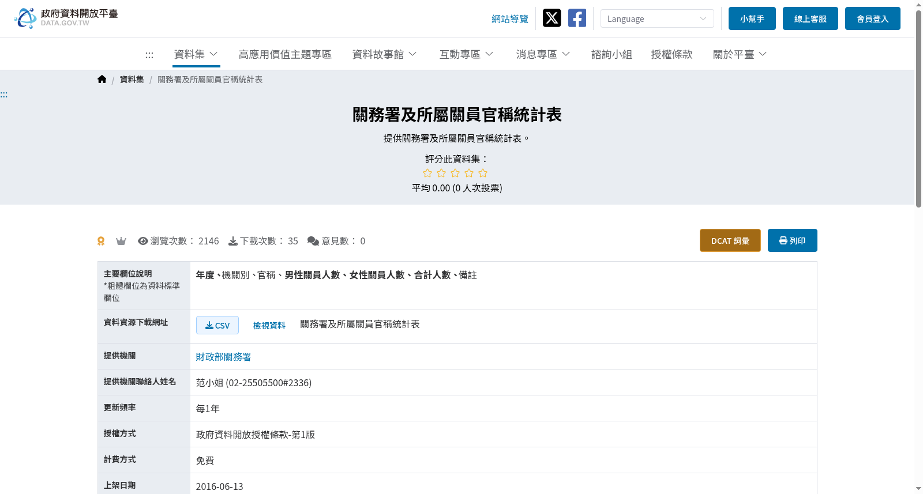923x494 pixels.
Task: Click the 列印 print button
Action: 793,240
